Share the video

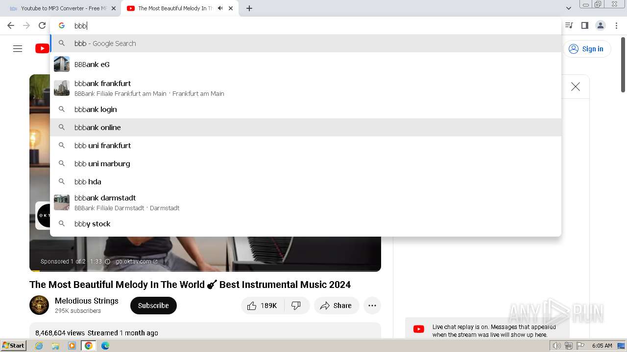[337, 306]
